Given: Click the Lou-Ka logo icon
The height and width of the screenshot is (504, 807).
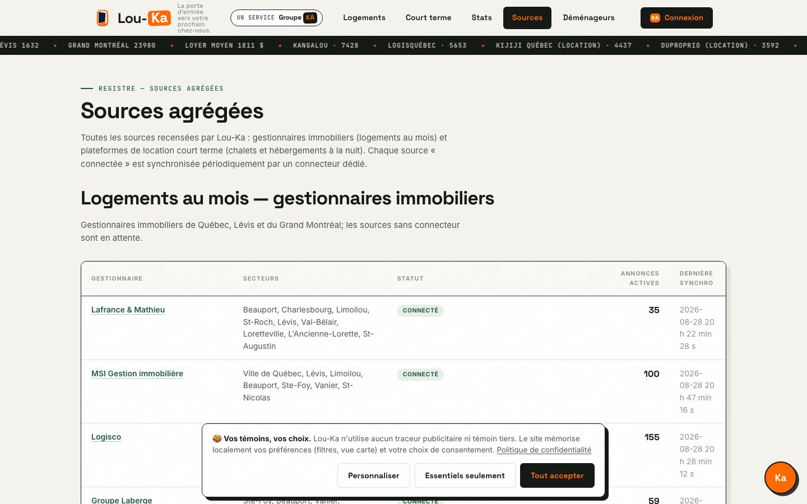Looking at the screenshot, I should [x=102, y=18].
